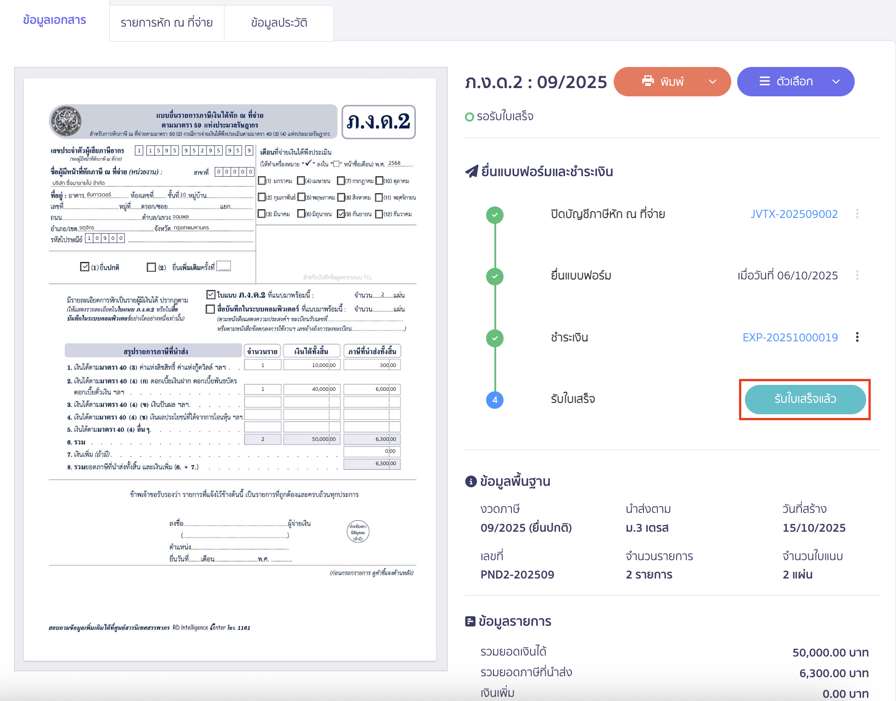Open the ข้อมูลประวัติ tab
This screenshot has width=896, height=701.
(279, 23)
